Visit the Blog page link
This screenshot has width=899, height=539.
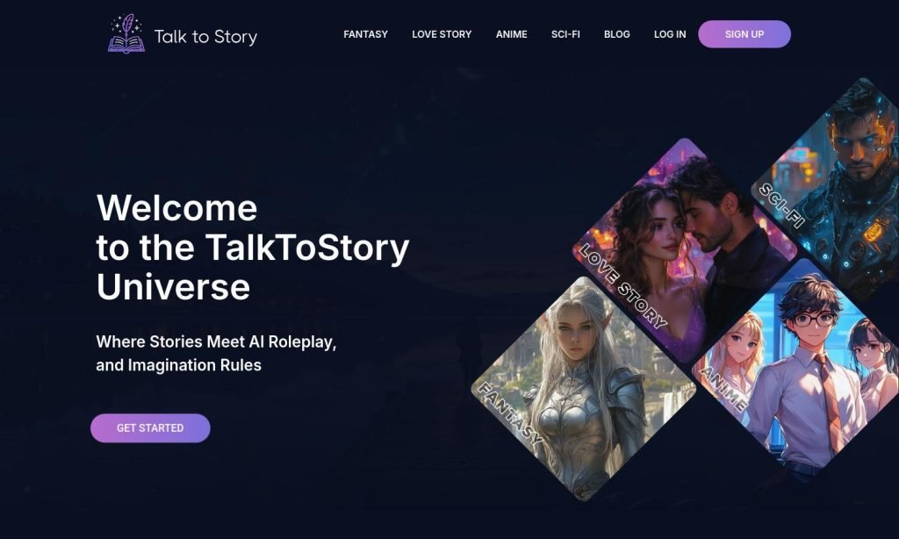coord(617,34)
